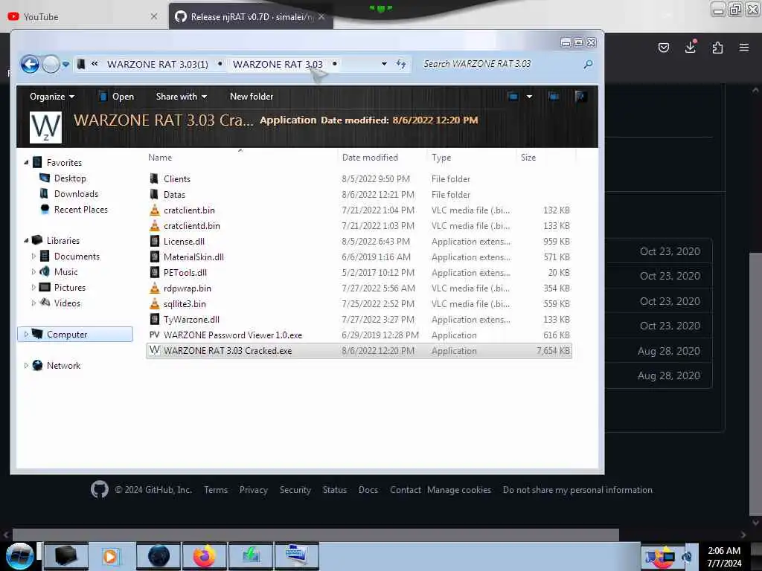Screen dimensions: 762x571
Task: Click the magnifier search icon
Action: click(x=588, y=64)
